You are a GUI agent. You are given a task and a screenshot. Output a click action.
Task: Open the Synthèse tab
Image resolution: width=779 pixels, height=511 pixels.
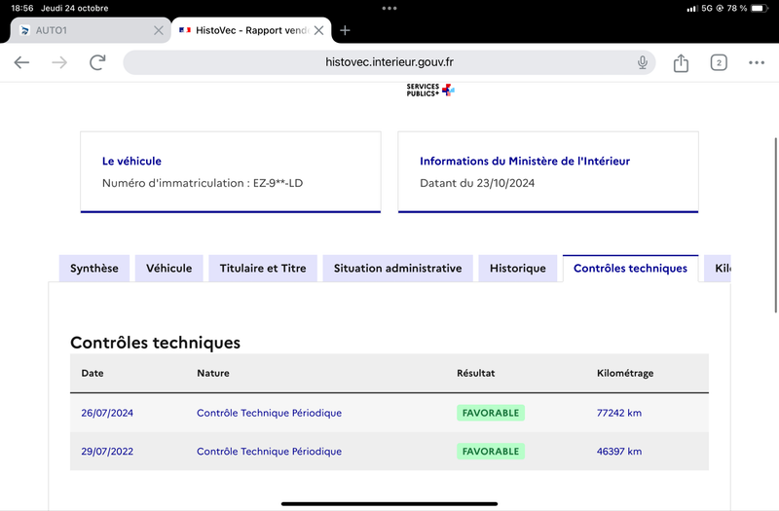click(x=93, y=269)
